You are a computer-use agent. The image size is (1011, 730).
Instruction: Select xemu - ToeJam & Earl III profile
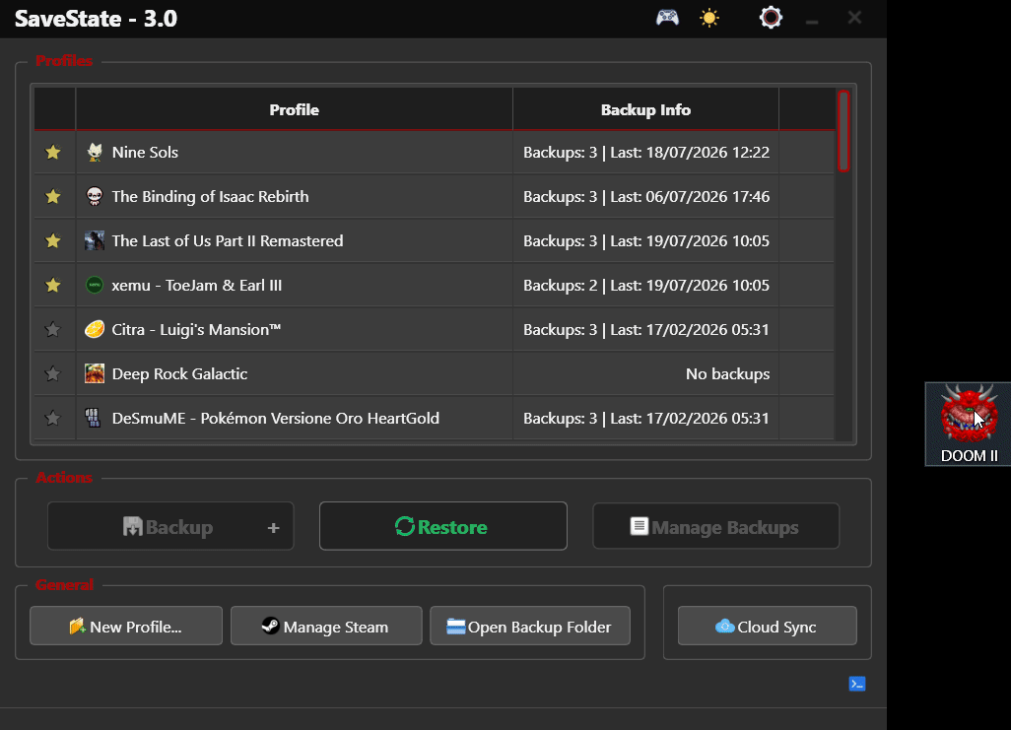coord(435,285)
